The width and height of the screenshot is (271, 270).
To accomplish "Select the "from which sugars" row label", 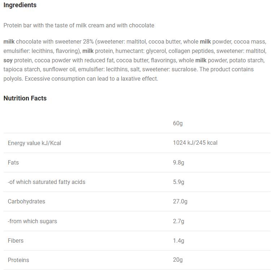I will tap(32, 221).
